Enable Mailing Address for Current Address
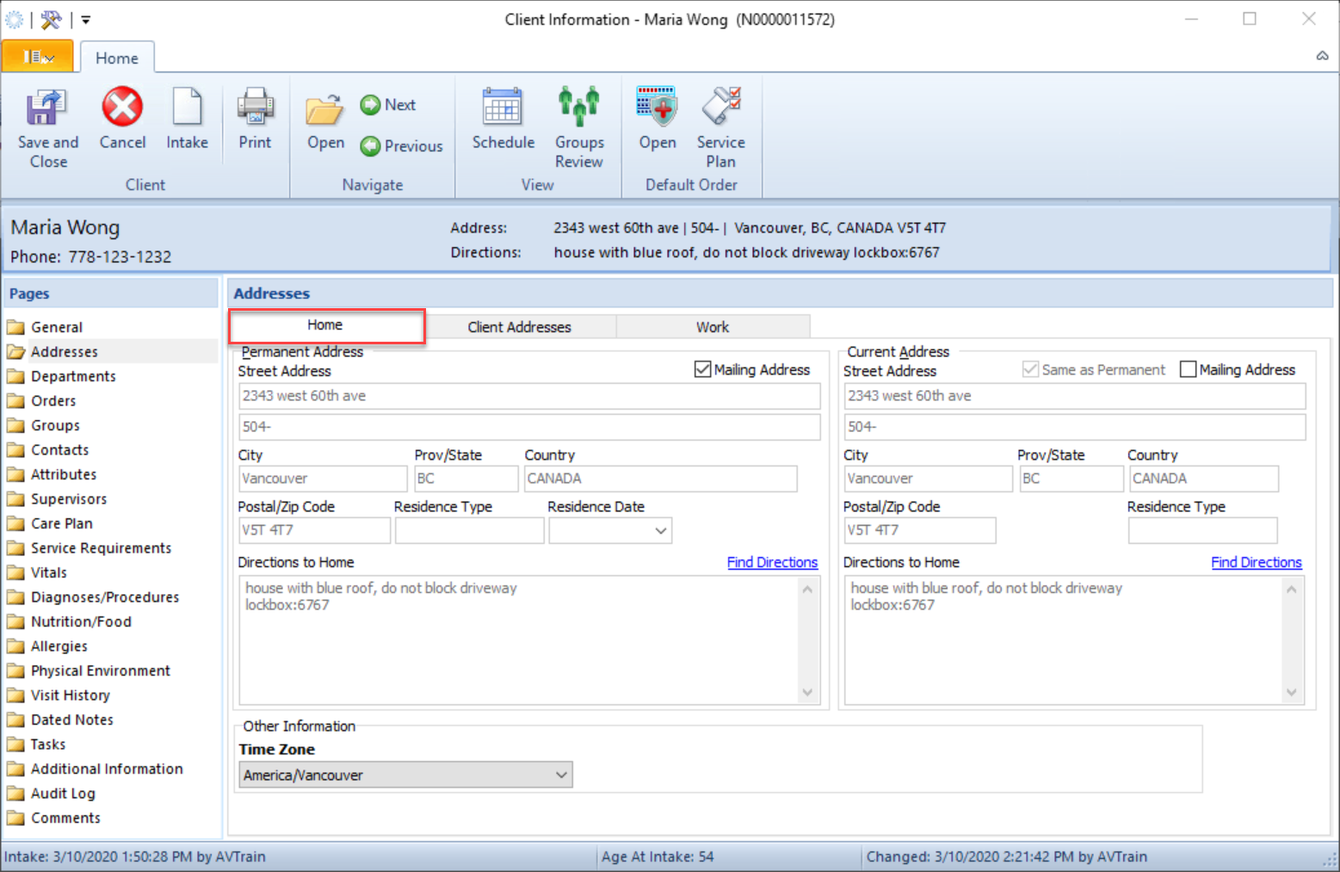 coord(1189,368)
